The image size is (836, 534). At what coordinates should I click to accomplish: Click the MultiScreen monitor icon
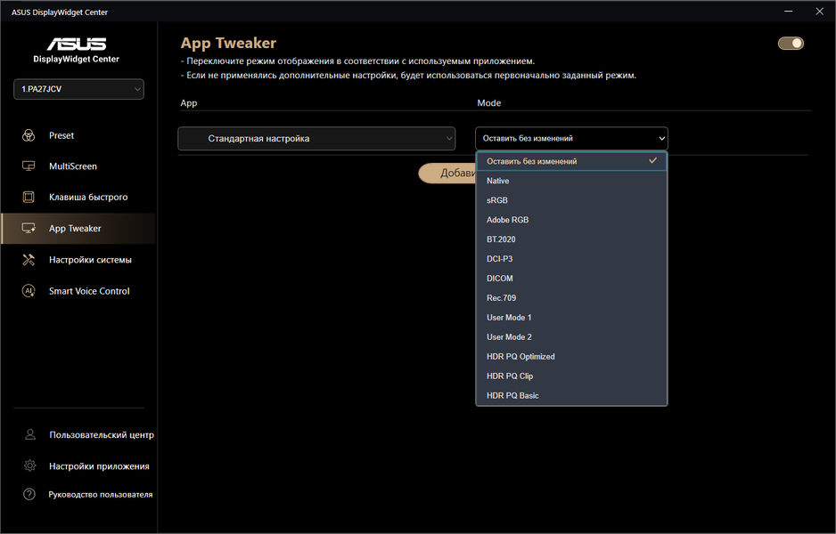(29, 166)
